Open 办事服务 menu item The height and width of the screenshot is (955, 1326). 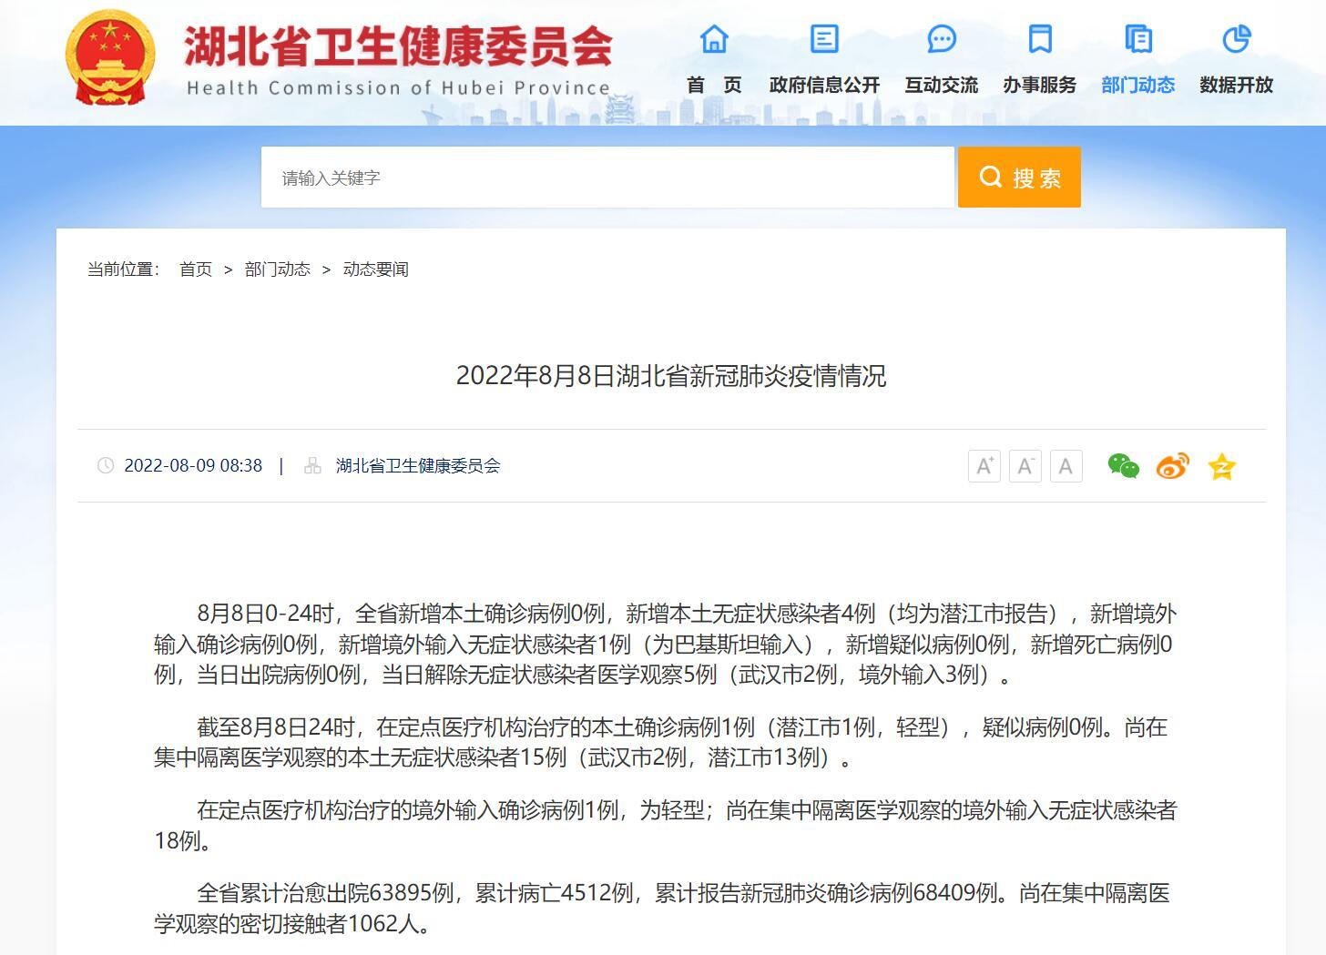coord(1039,85)
